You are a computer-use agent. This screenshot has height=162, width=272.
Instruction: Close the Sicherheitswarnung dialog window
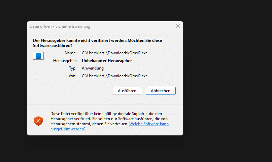click(x=178, y=26)
